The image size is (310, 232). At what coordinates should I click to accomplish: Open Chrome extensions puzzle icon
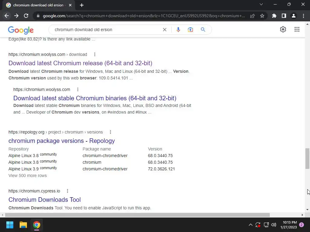coord(274,16)
